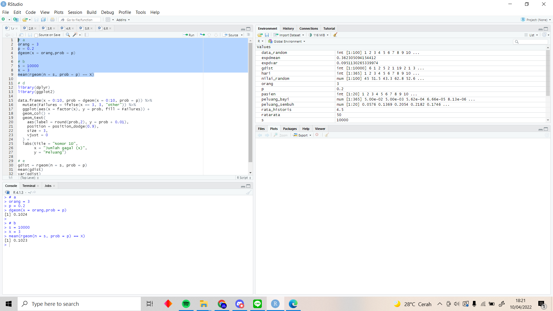This screenshot has width=553, height=311.
Task: Open the Addins dropdown
Action: click(123, 20)
